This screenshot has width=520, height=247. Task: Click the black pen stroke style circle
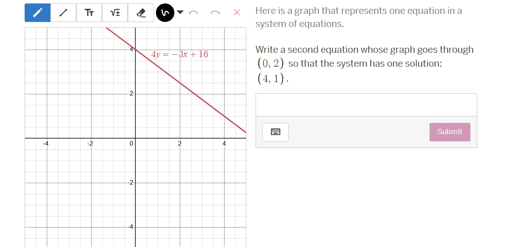(165, 12)
